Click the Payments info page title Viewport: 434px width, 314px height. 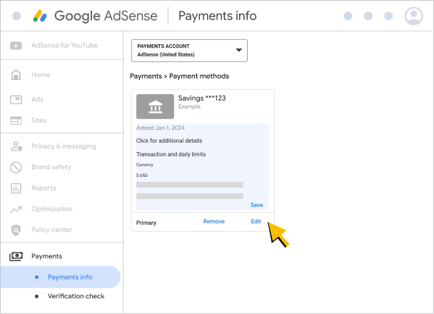point(217,16)
